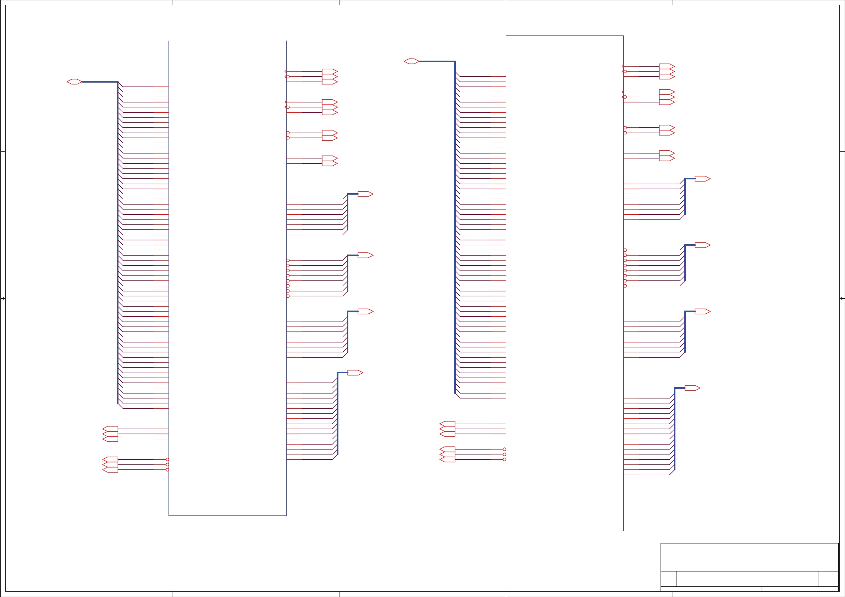Click the topmost output port right of right block
845x597 pixels.
tap(667, 66)
